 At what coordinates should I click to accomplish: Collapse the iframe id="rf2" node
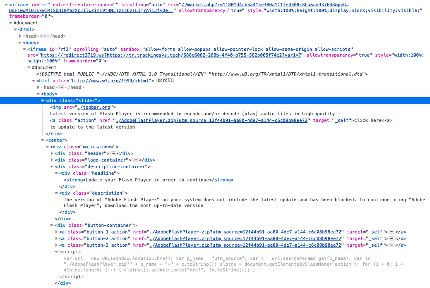(x=24, y=49)
